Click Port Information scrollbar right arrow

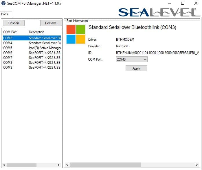pos(197,165)
